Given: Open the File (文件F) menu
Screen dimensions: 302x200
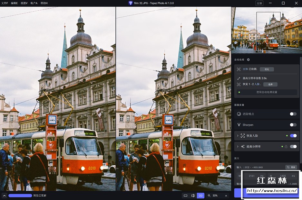Looking at the screenshot, I should pos(5,3).
